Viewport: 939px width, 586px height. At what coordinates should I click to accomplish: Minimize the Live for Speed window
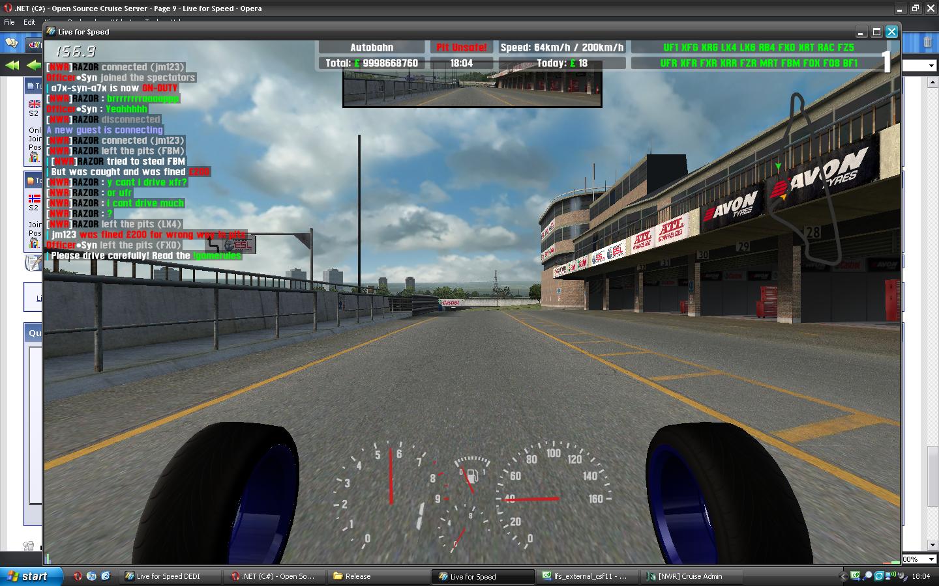[861, 31]
